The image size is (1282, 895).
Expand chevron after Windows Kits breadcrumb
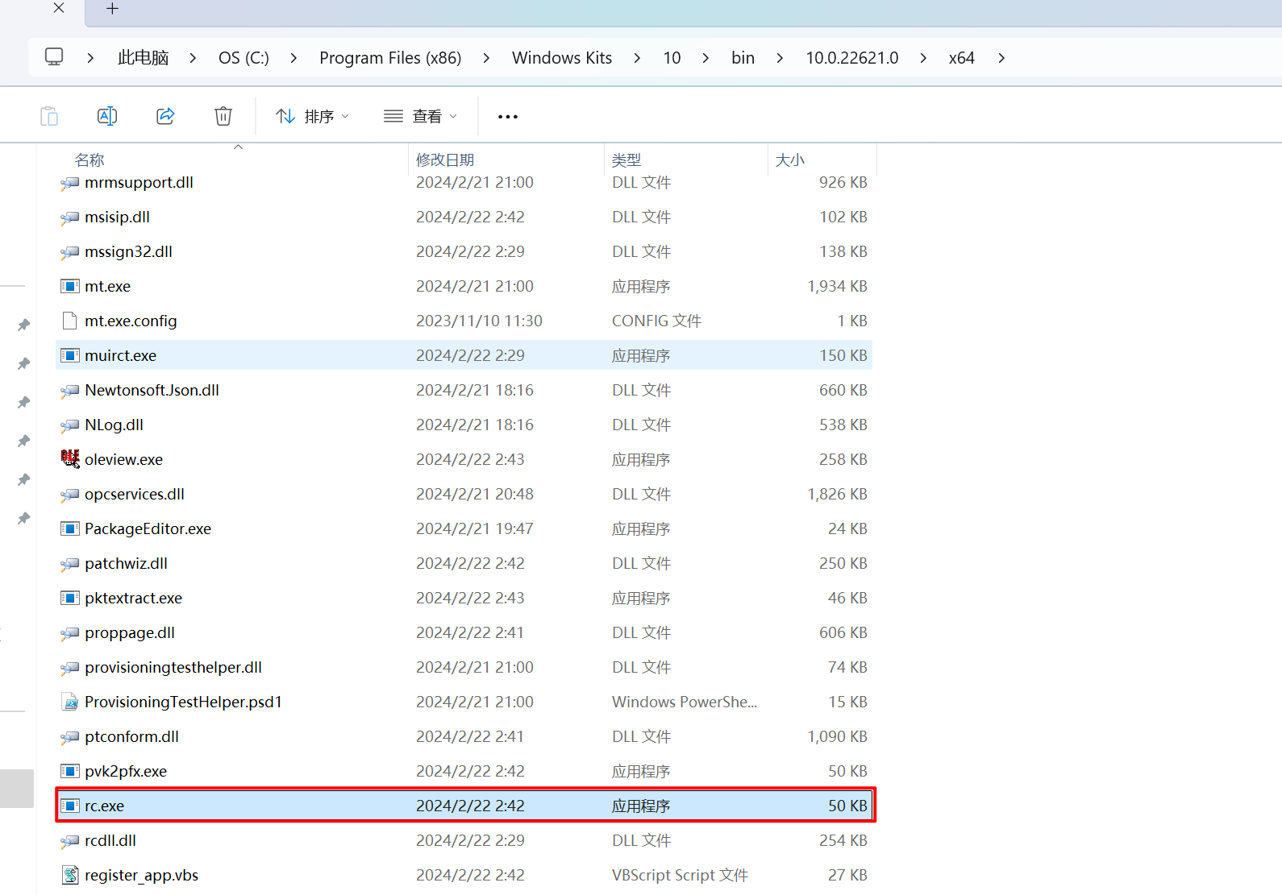[x=637, y=58]
